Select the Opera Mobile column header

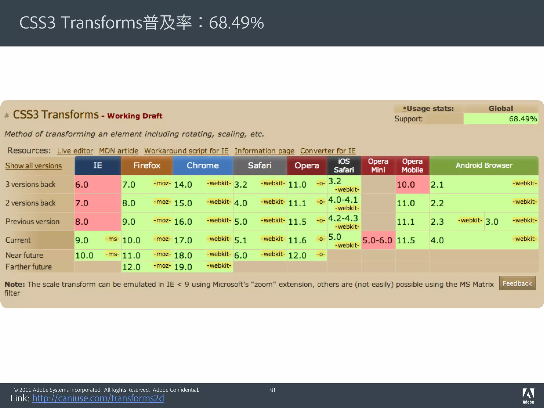[x=412, y=165]
